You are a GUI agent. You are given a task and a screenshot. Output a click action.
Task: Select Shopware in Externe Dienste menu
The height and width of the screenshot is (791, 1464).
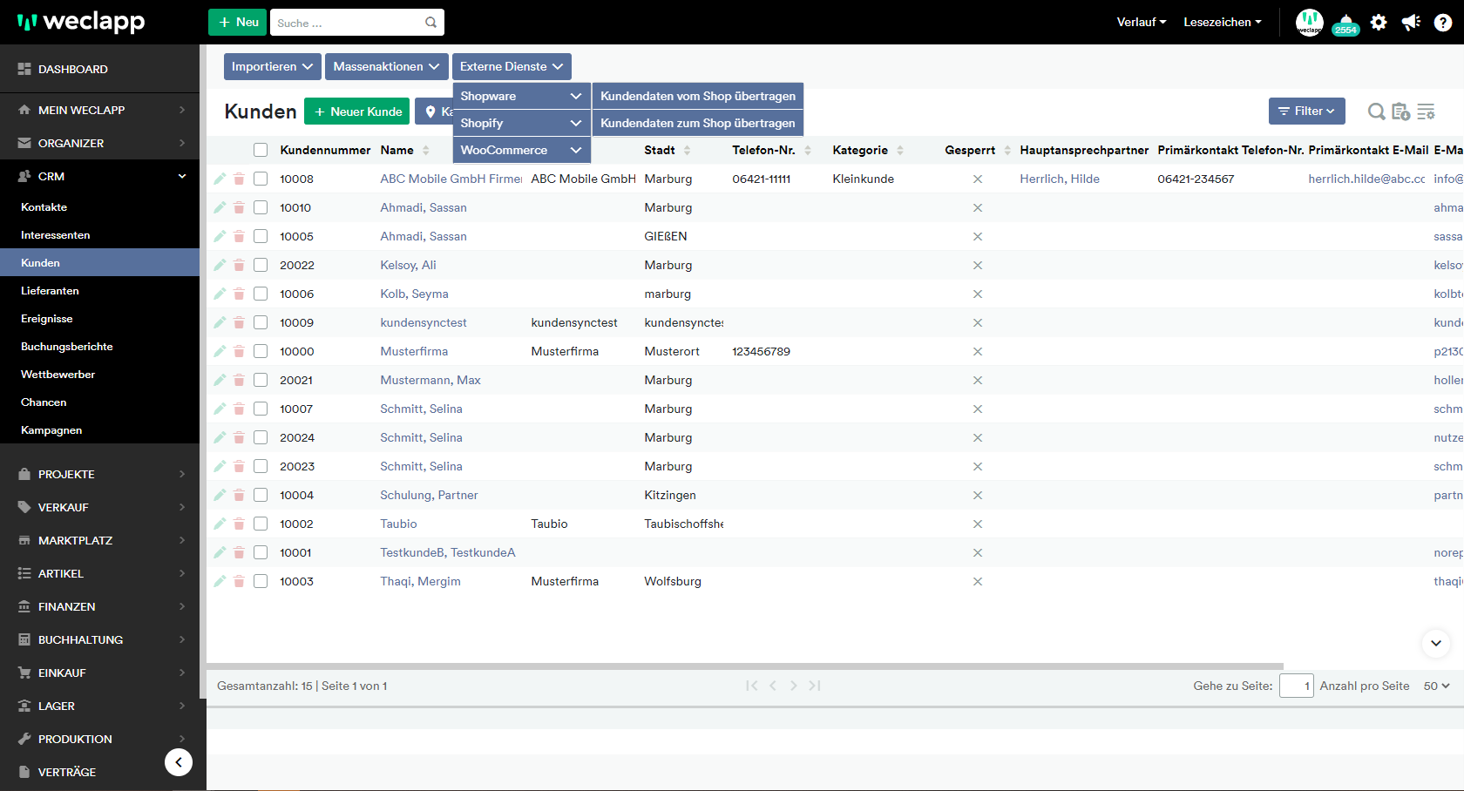[521, 96]
